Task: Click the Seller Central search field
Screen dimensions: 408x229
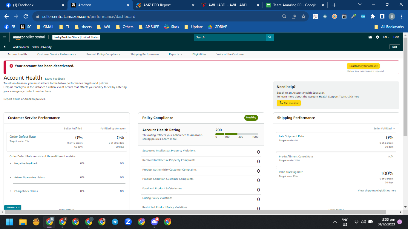Action: click(x=230, y=37)
